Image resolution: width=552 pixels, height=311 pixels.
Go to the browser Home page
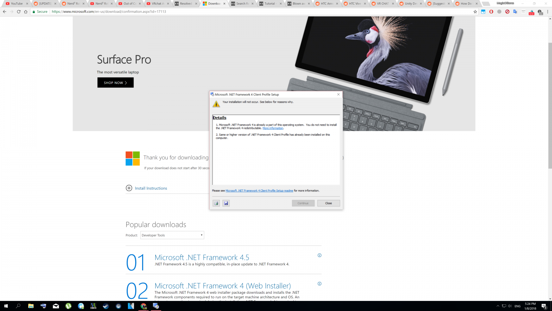point(26,11)
